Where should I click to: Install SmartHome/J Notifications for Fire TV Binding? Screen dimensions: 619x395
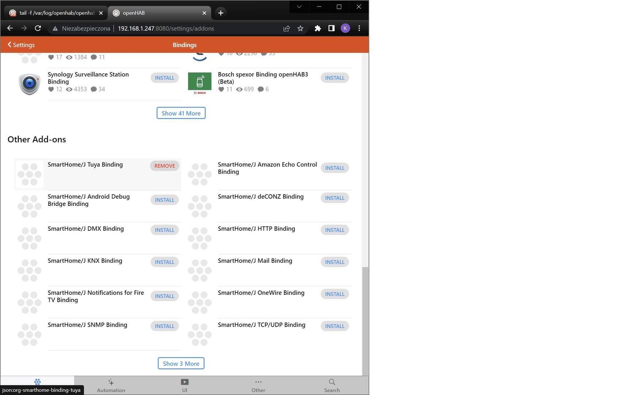[164, 296]
